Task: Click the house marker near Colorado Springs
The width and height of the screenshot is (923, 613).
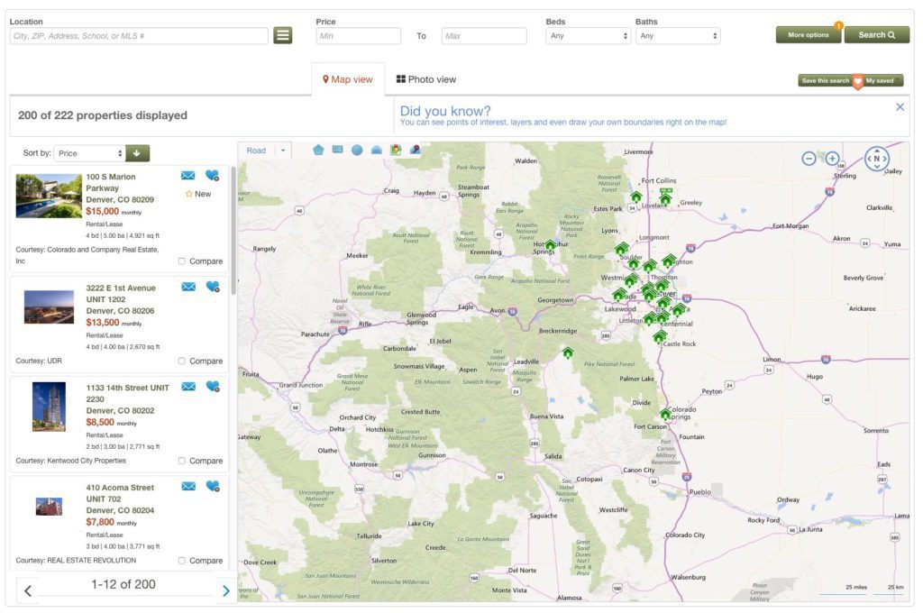Action: 665,414
